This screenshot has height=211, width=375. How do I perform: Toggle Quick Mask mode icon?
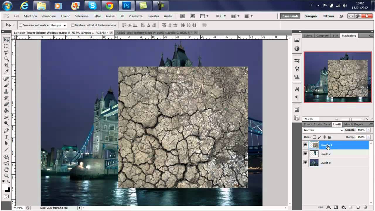[x=6, y=196]
